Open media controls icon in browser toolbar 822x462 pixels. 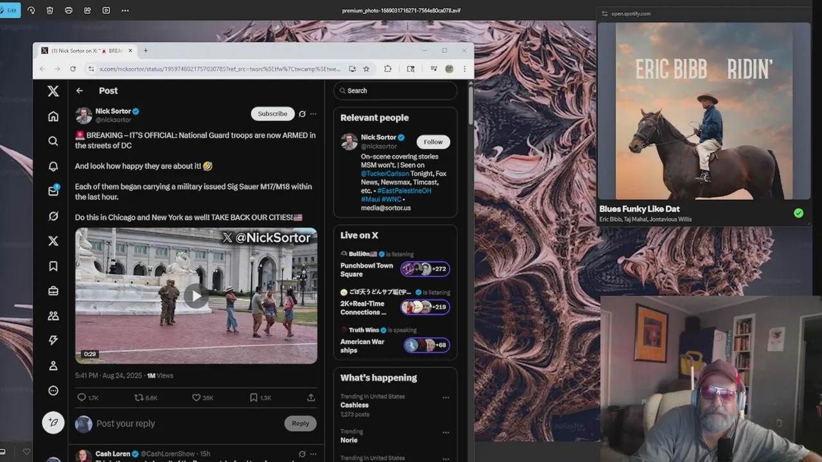[x=434, y=69]
